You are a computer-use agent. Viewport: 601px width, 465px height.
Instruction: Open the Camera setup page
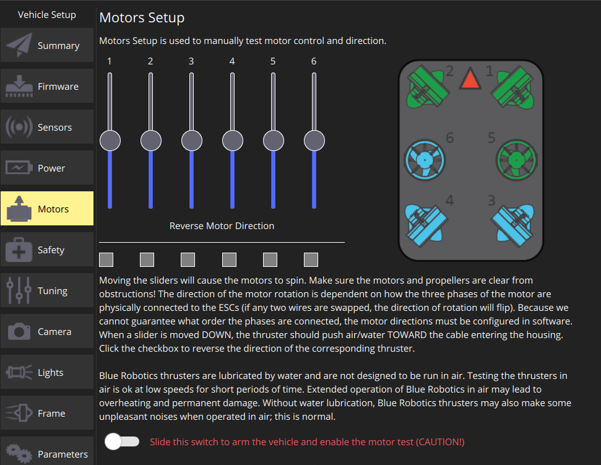click(x=46, y=331)
